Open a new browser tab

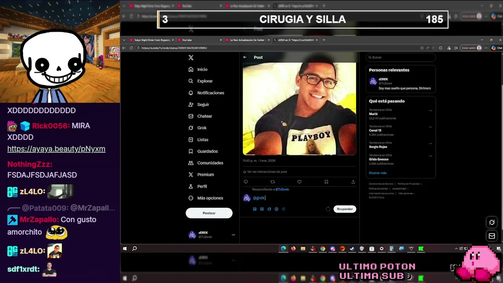tap(324, 40)
